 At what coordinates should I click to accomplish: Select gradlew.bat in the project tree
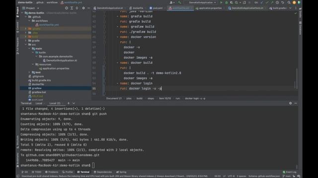point(37,92)
